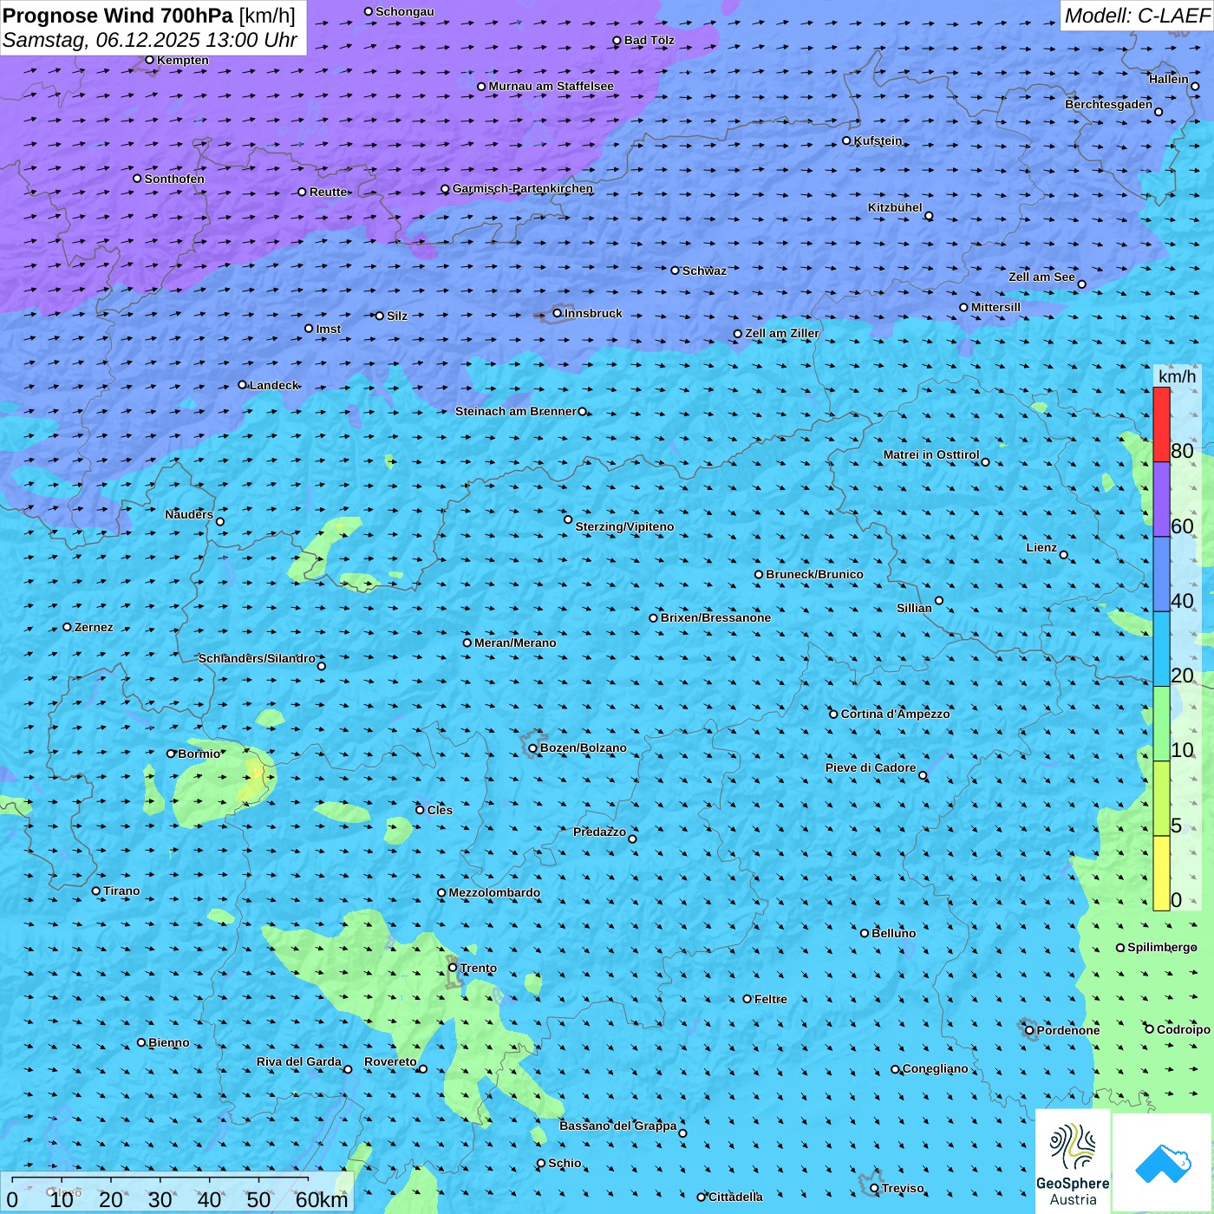Viewport: 1214px width, 1214px height.
Task: Click the Predazzo city marker
Action: click(x=632, y=839)
